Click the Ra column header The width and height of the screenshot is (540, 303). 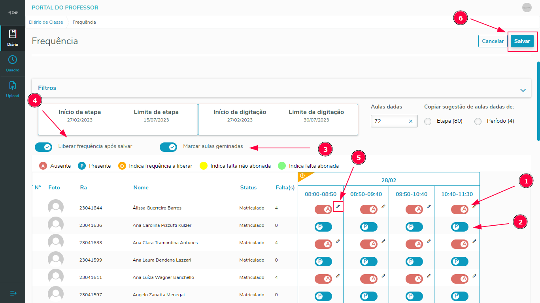(x=83, y=187)
